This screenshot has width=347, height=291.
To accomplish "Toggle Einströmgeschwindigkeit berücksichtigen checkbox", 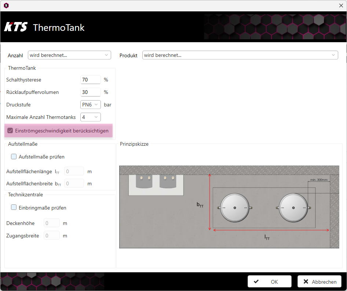I will tap(10, 131).
